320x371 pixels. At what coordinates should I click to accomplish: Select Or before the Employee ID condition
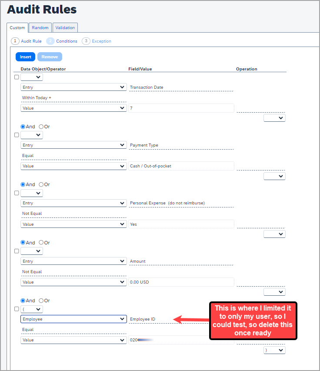click(41, 301)
